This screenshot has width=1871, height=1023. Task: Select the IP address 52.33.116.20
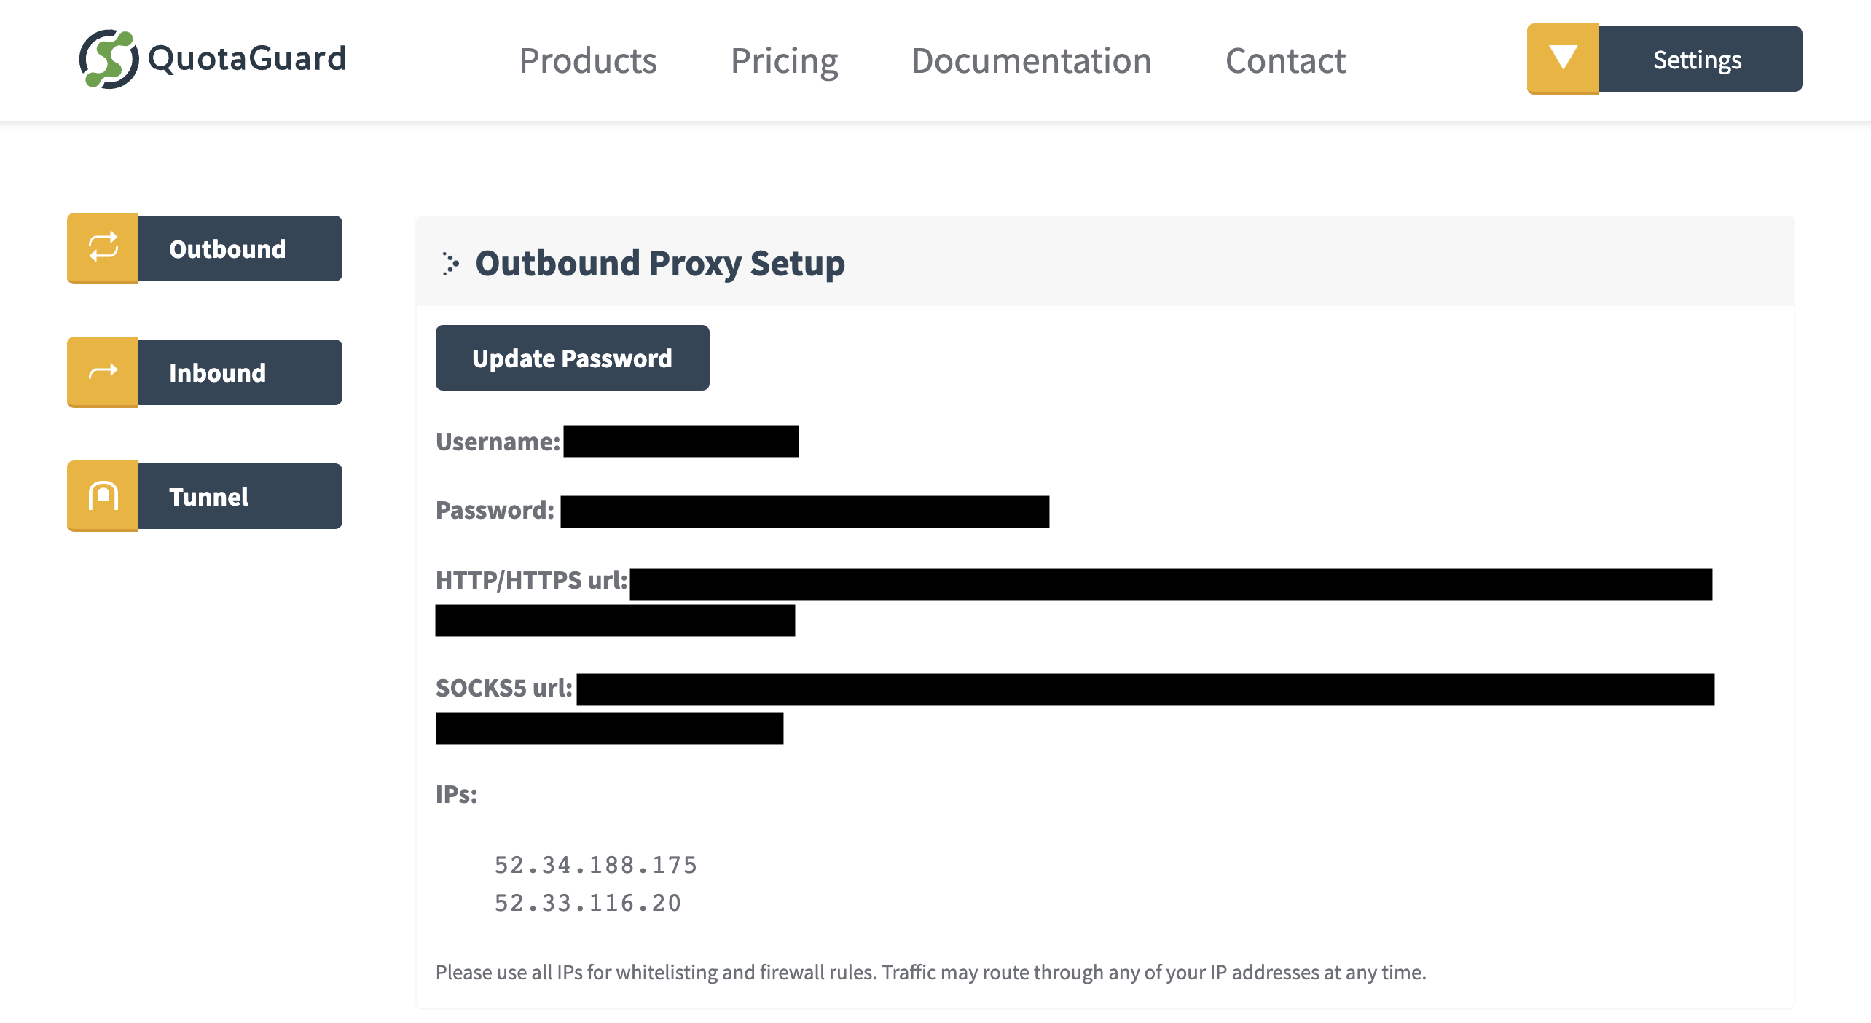(x=587, y=902)
